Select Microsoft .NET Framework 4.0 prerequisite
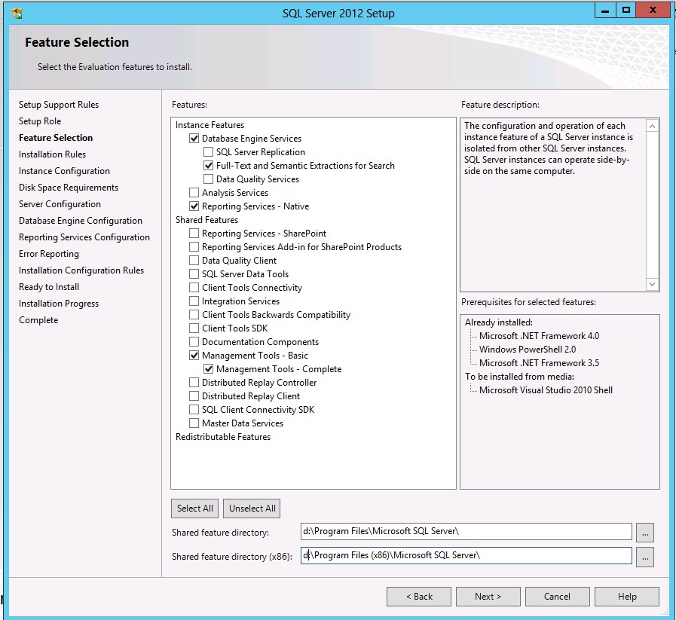 pyautogui.click(x=540, y=336)
